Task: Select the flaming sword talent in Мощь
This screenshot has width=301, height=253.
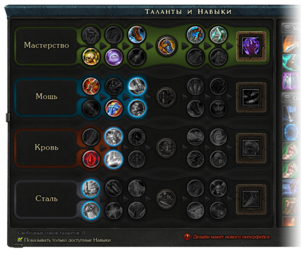Action: pos(91,86)
